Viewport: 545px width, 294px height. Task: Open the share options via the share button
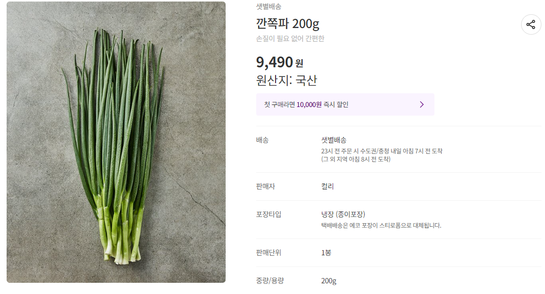pyautogui.click(x=531, y=24)
